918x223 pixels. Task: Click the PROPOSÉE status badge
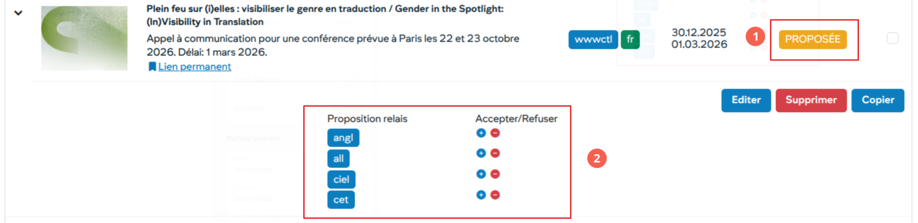pos(813,39)
